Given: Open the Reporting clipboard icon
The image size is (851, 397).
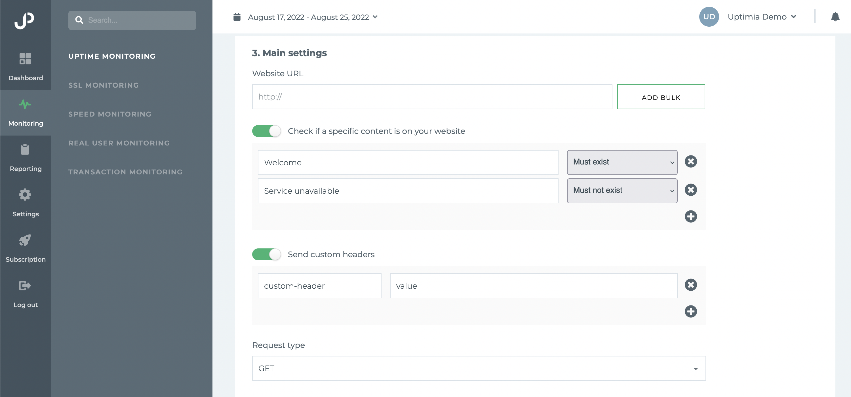Looking at the screenshot, I should (x=25, y=149).
